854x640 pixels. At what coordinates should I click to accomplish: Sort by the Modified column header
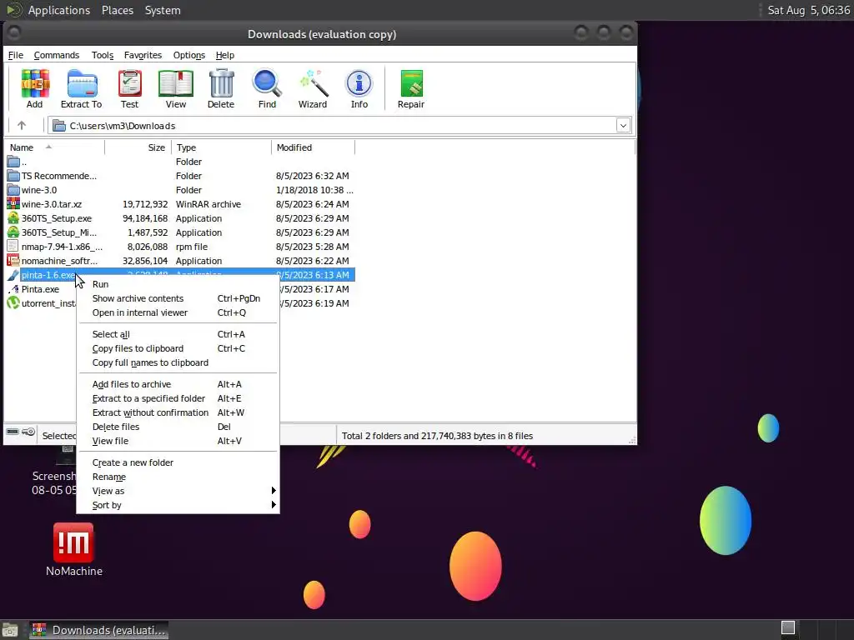click(x=314, y=147)
